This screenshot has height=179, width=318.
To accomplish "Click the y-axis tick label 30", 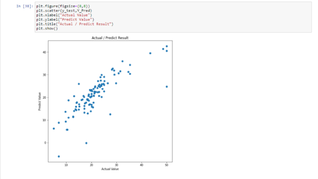I will coord(44,75).
